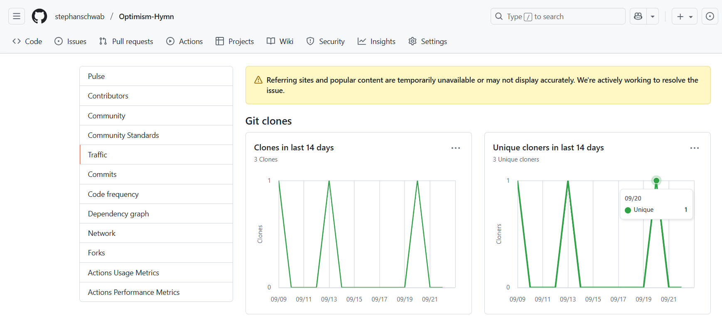Open the create new plus dropdown
The width and height of the screenshot is (722, 321).
tap(684, 16)
